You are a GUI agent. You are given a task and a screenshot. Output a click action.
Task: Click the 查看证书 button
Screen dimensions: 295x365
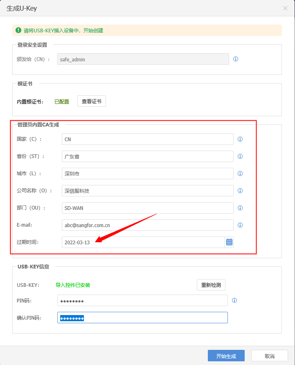point(92,101)
